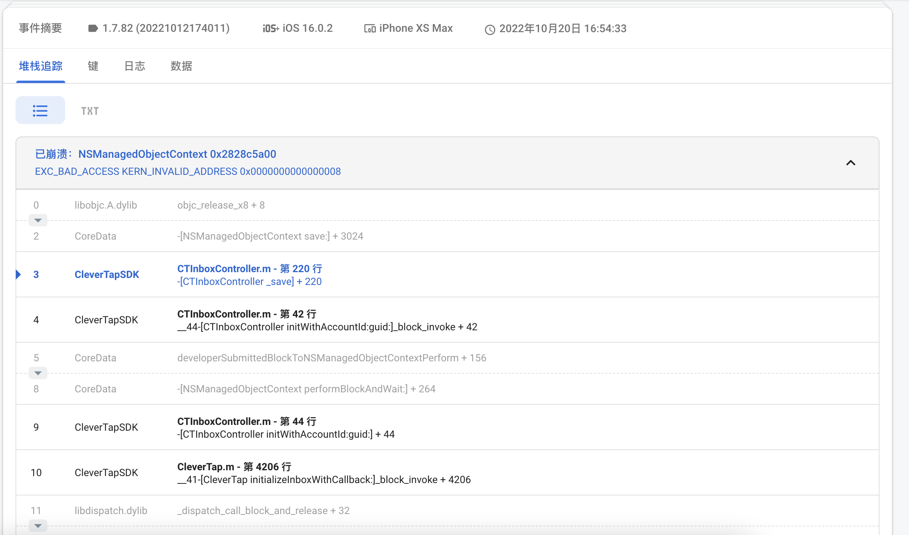Screen dimensions: 909x535
Task: Click the clock icon beside the crash timestamp
Action: click(490, 29)
